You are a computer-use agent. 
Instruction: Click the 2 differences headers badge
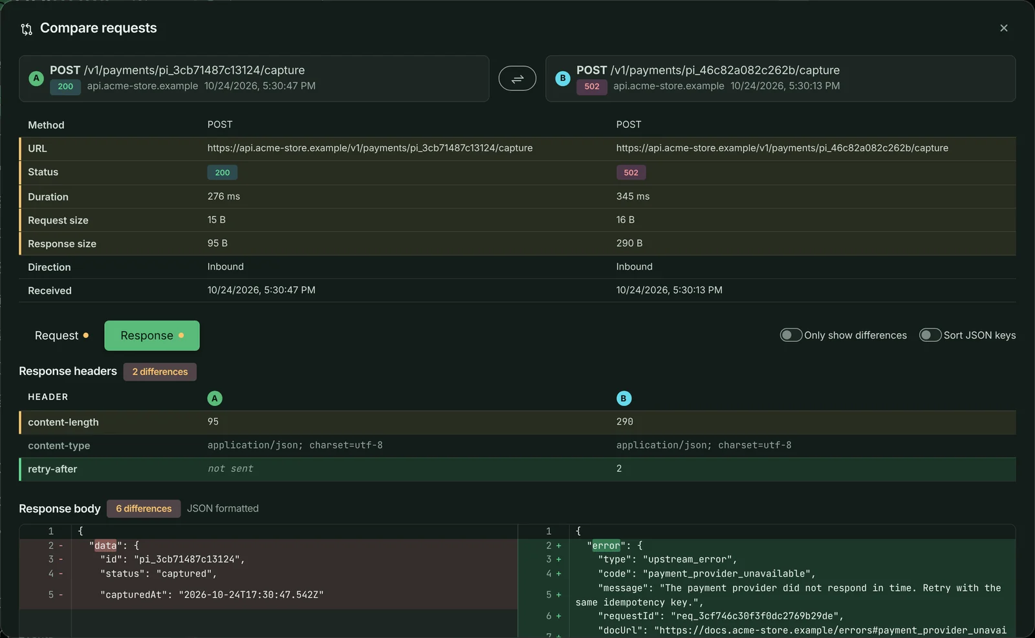[160, 372]
